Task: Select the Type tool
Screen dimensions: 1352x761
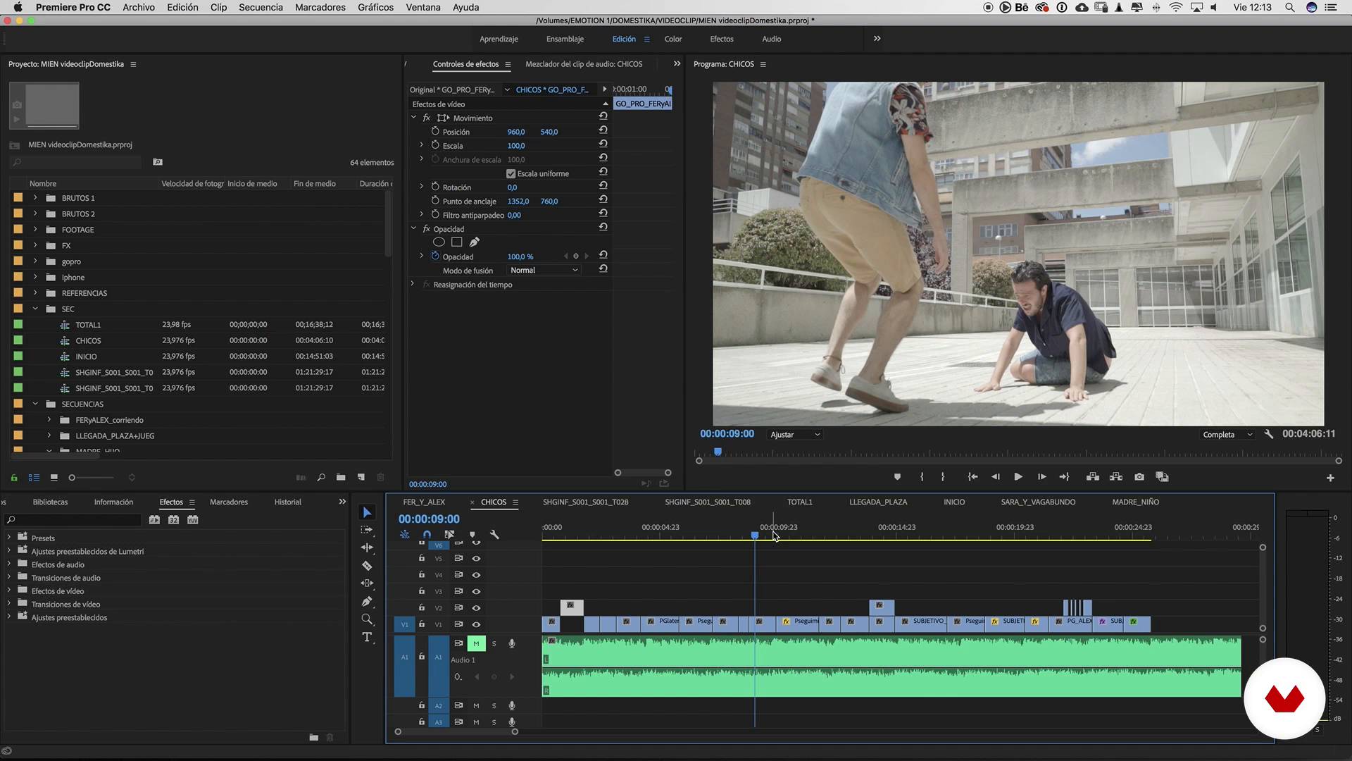Action: click(x=367, y=638)
